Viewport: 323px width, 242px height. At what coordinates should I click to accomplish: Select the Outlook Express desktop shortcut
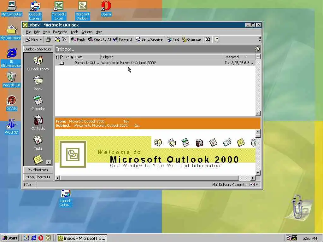tap(35, 10)
